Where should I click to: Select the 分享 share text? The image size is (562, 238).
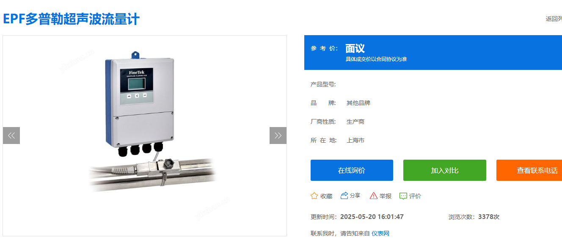click(x=355, y=195)
